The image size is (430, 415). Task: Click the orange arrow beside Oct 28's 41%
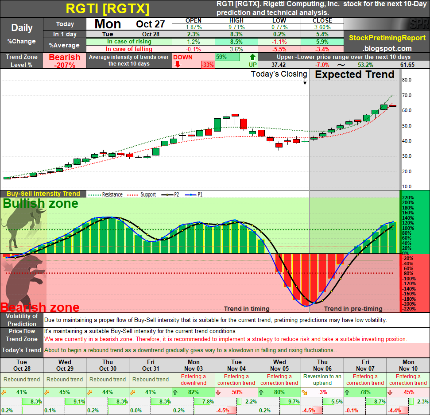pyautogui.click(x=4, y=392)
